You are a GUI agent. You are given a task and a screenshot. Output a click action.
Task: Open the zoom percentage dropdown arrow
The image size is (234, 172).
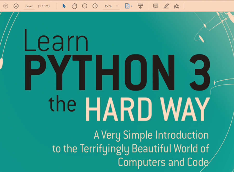[x=117, y=6]
